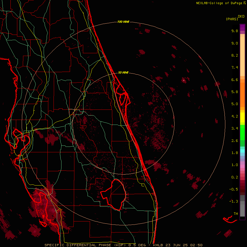Select the 3.4 legend value
The image size is (247, 247).
(235, 128)
